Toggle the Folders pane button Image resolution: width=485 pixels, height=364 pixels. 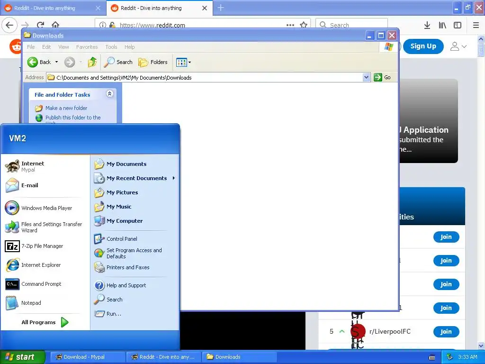click(x=153, y=62)
